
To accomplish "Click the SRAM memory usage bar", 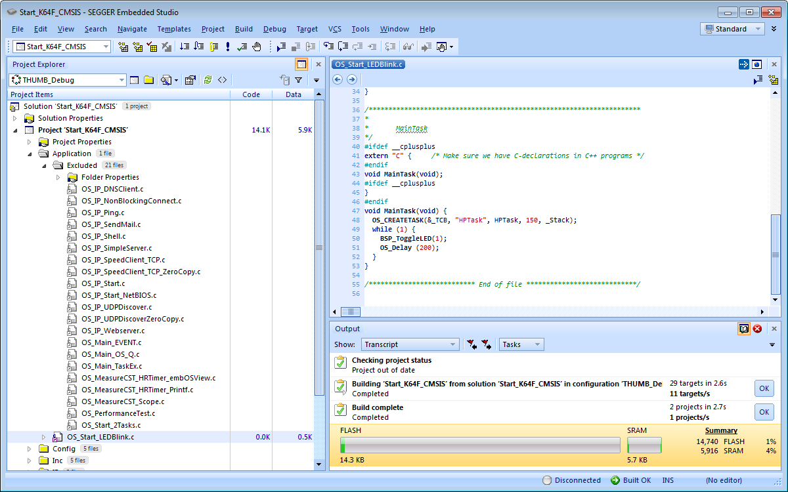I will pos(644,446).
